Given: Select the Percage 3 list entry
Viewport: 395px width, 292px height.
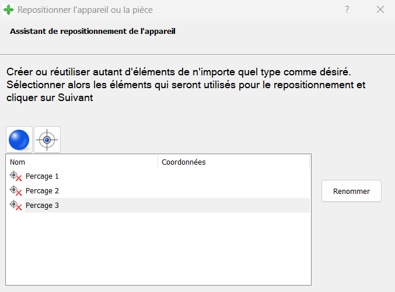Looking at the screenshot, I should (42, 205).
